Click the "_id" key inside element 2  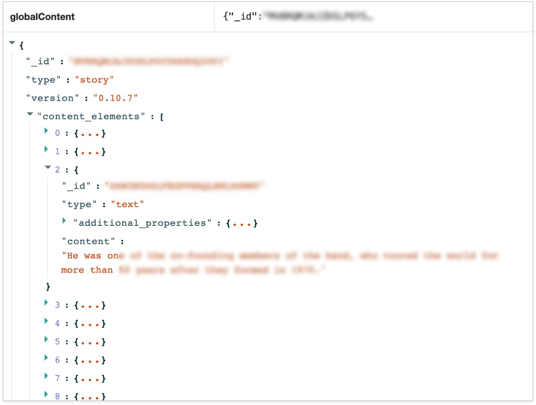(76, 186)
